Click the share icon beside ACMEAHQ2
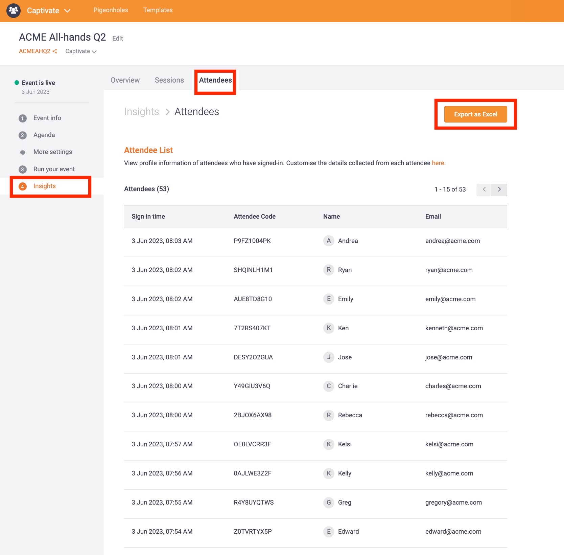 (55, 51)
